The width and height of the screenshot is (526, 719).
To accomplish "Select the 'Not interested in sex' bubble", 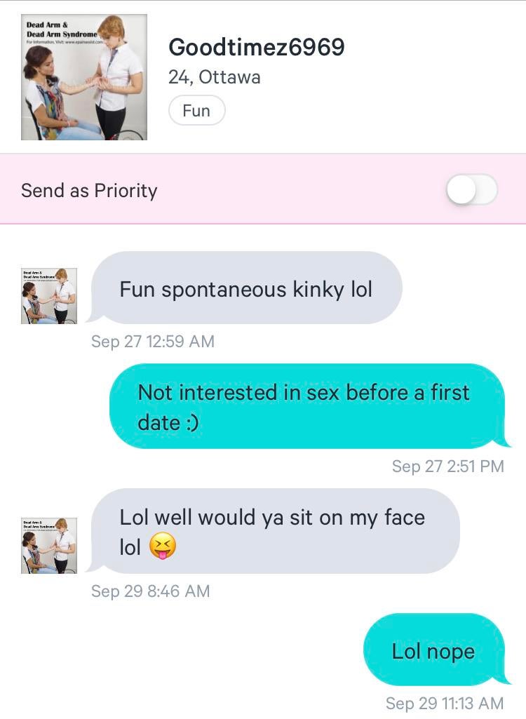I will pyautogui.click(x=309, y=406).
